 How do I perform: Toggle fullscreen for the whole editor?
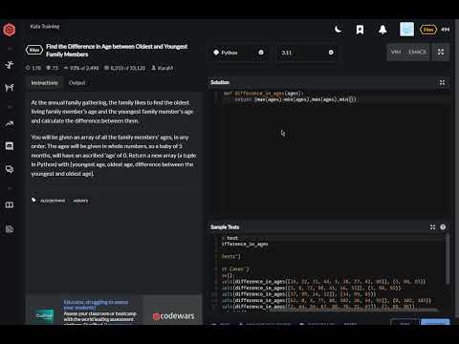pos(441,52)
